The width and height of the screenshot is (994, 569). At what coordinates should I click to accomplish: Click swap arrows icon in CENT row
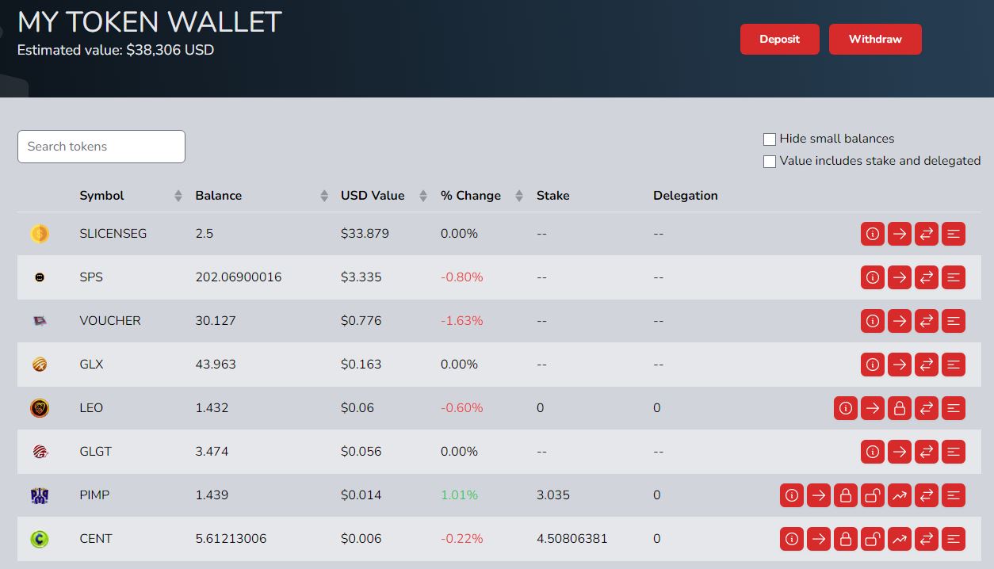click(x=926, y=539)
